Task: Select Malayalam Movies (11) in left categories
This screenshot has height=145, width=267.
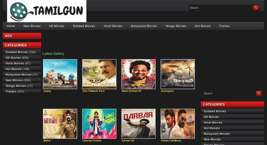Action: pos(22,74)
